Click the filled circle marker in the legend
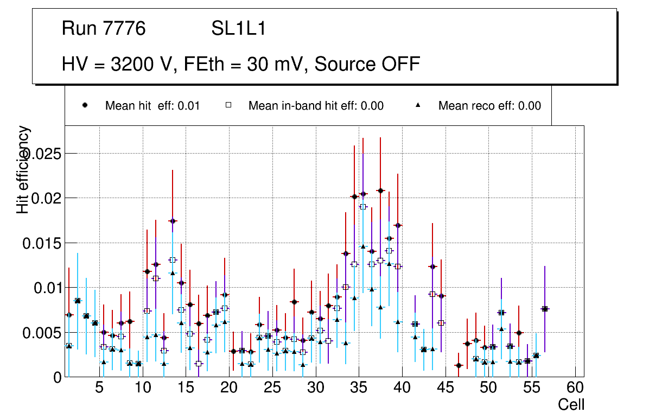The image size is (649, 419). click(x=85, y=106)
